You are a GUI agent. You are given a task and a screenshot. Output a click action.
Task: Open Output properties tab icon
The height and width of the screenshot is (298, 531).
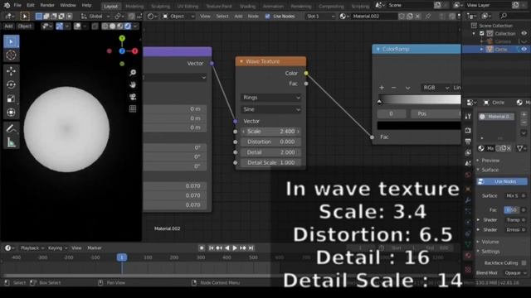[x=468, y=142]
